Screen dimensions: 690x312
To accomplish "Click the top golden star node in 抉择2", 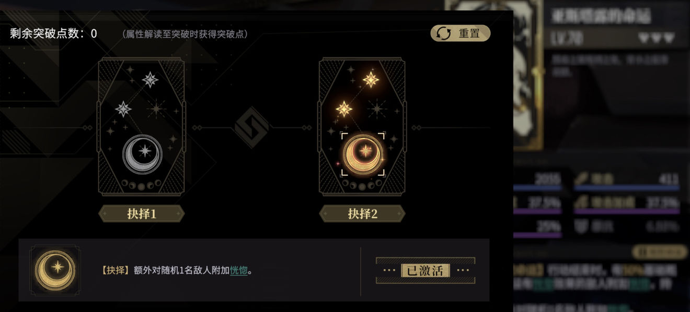I will coord(371,80).
